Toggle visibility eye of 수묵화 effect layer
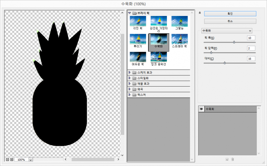267x166 pixels. (201, 109)
